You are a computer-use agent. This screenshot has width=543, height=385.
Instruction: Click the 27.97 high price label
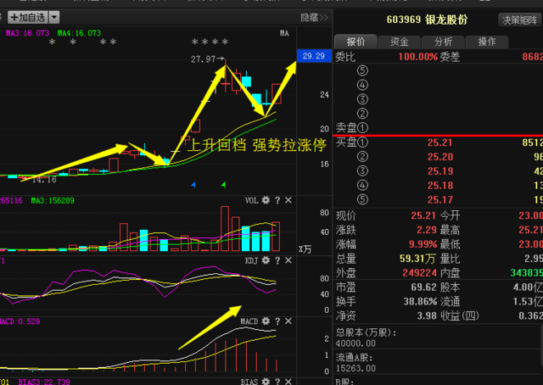(204, 59)
